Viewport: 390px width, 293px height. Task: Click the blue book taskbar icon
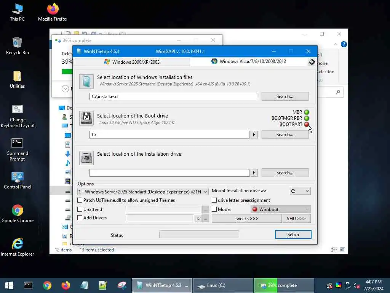coord(84,285)
